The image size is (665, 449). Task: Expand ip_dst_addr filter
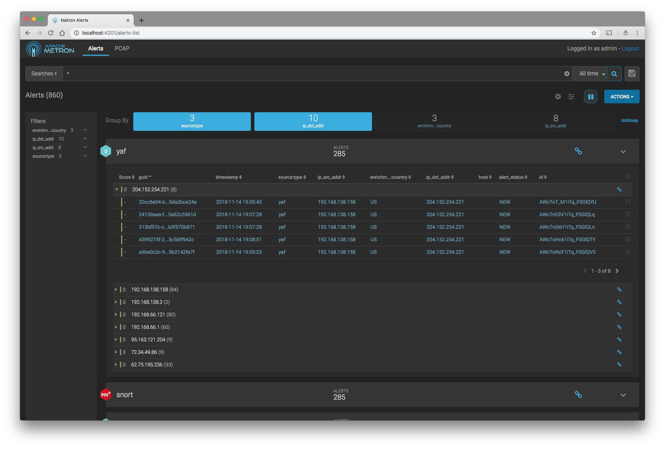coord(85,139)
